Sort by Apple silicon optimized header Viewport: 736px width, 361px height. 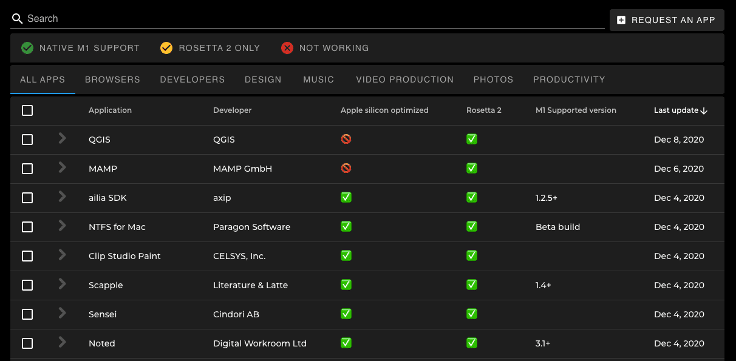tap(384, 110)
